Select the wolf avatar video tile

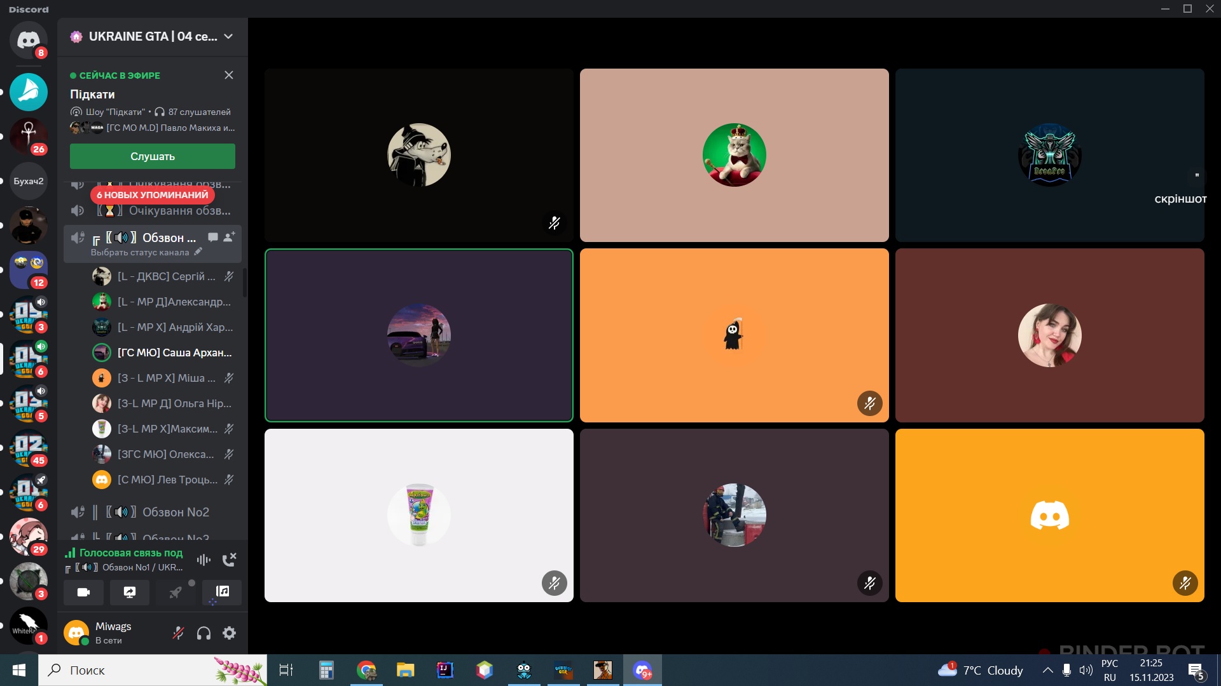click(419, 155)
